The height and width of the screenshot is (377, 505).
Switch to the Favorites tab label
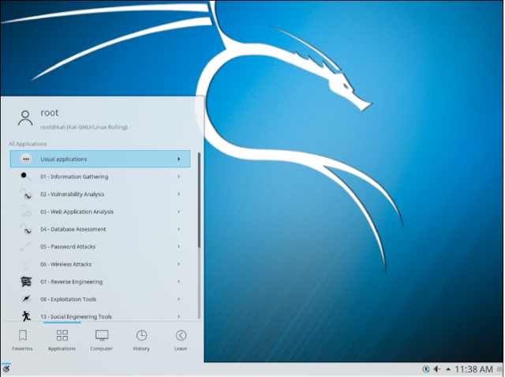tap(22, 349)
